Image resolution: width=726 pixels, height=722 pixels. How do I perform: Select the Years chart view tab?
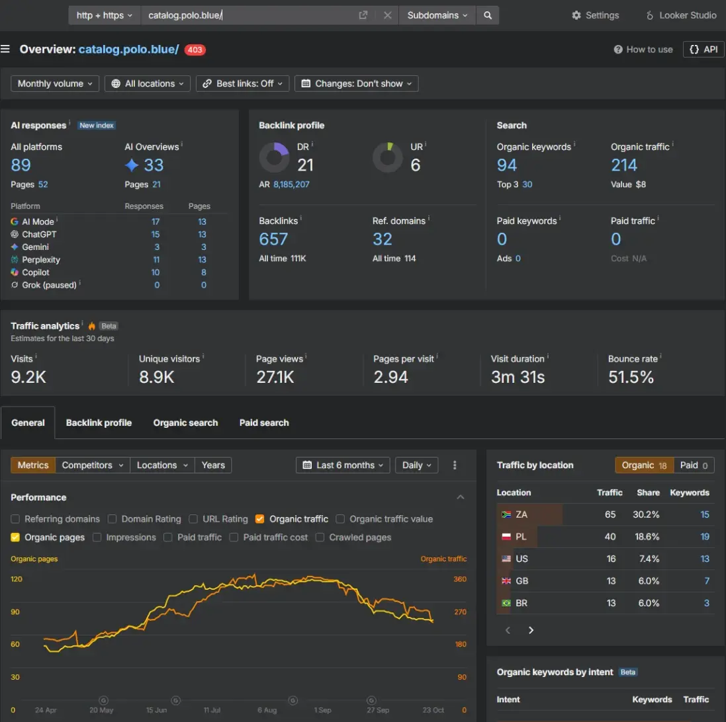(x=213, y=465)
